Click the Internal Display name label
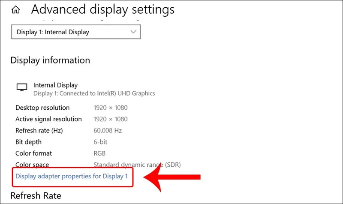Image resolution: width=343 pixels, height=204 pixels. [x=56, y=85]
